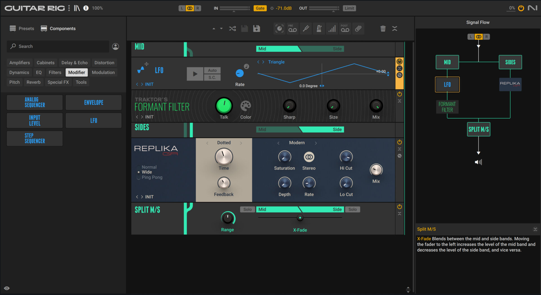The width and height of the screenshot is (541, 295).
Task: Toggle the Gate button
Action: (x=260, y=8)
